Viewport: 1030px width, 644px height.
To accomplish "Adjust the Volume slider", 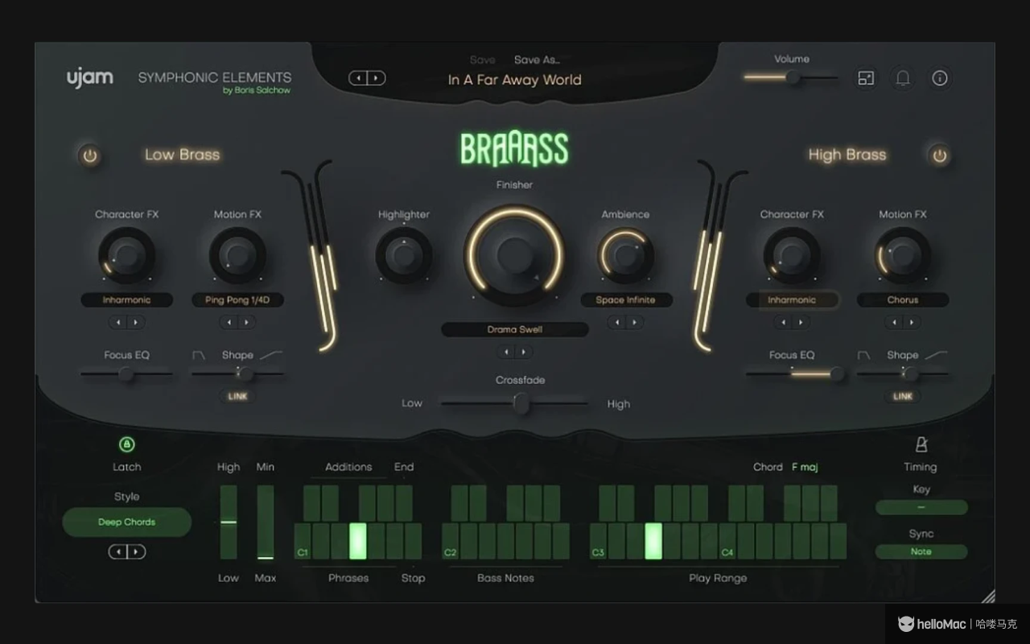I will [791, 78].
